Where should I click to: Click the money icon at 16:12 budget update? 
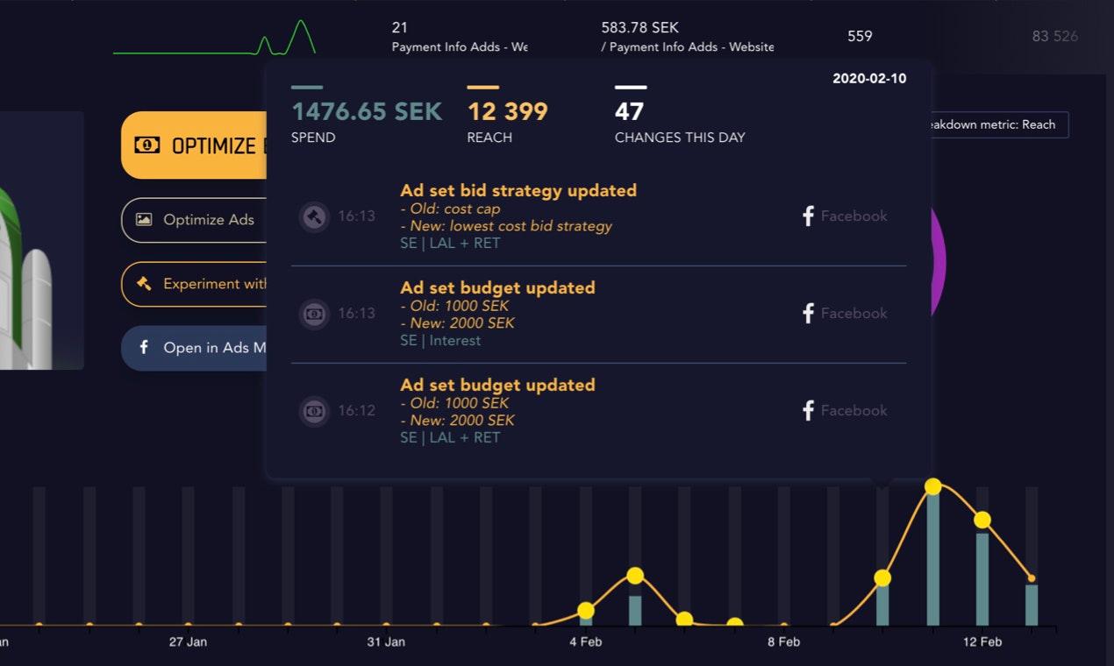coord(314,411)
